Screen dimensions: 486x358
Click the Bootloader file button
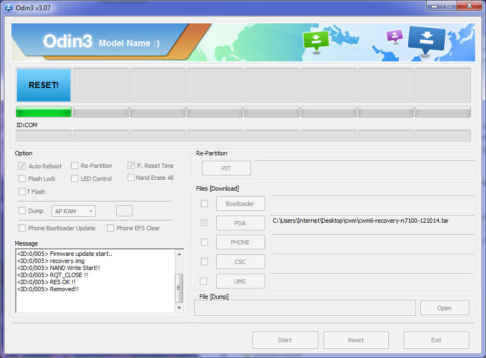[240, 204]
